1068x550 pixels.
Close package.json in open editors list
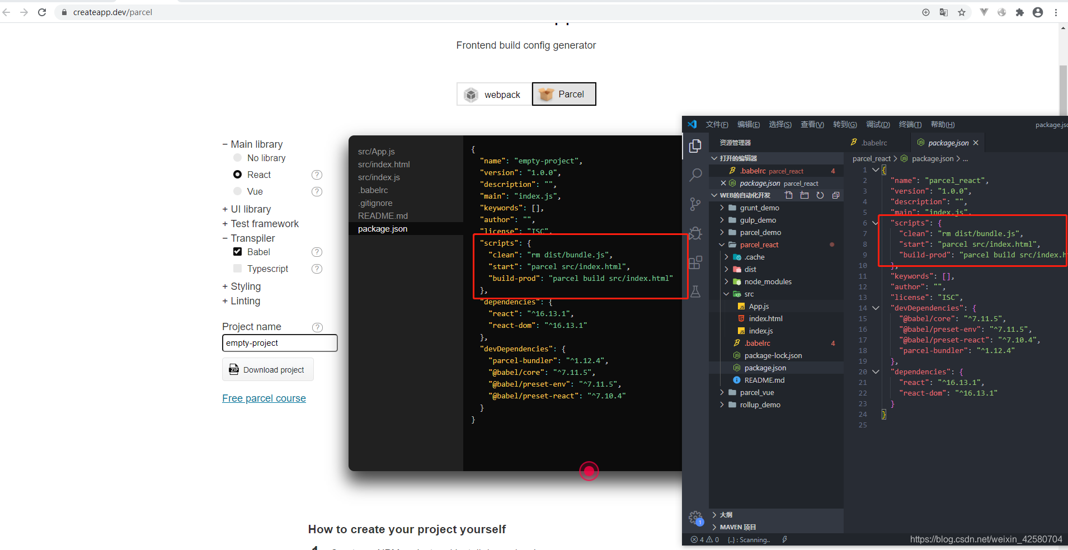pyautogui.click(x=723, y=183)
